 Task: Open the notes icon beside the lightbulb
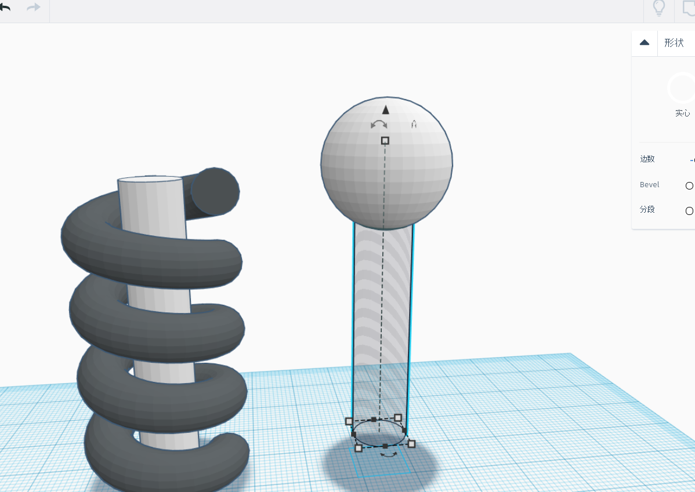click(x=689, y=8)
